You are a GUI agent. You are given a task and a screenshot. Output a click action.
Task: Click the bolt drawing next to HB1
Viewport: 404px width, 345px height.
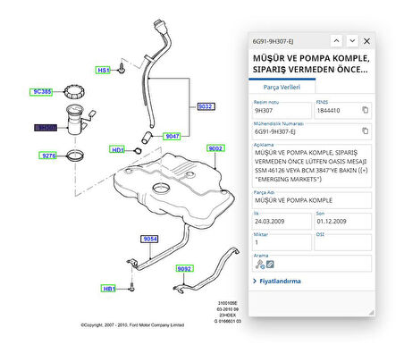(x=131, y=288)
